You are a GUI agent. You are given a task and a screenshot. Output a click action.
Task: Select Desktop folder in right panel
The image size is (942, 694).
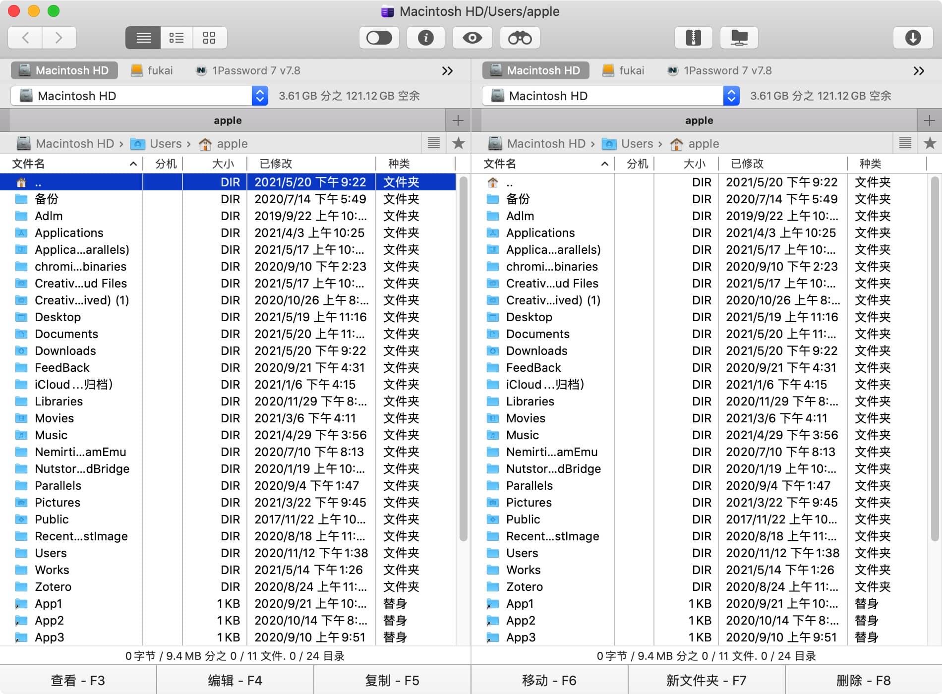coord(699,317)
